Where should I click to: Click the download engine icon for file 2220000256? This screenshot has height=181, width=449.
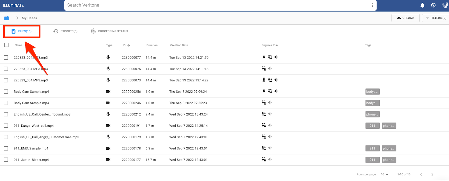[x=264, y=91]
